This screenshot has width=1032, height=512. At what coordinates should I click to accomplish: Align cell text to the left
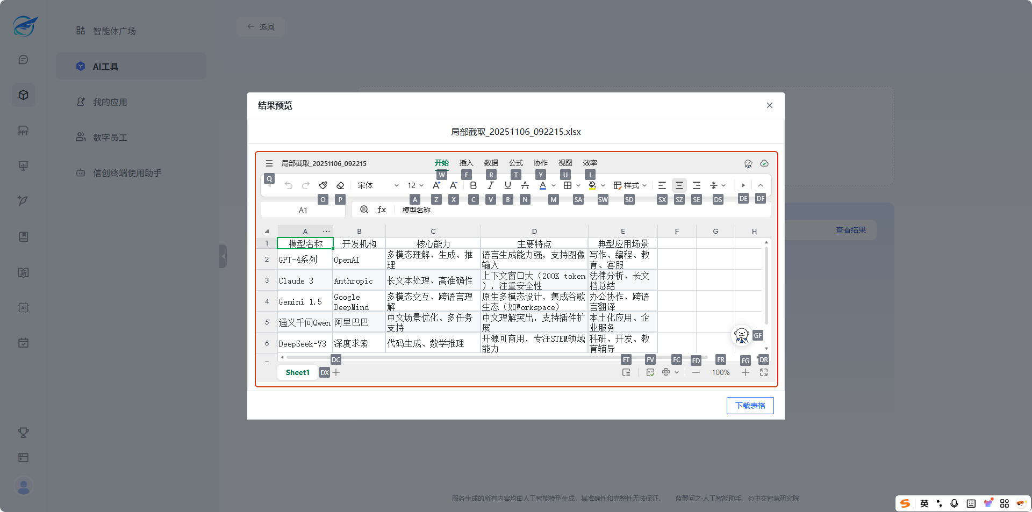coord(662,185)
